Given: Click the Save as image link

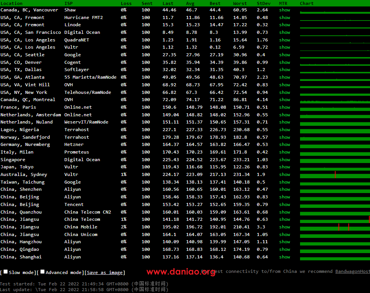Looking at the screenshot, I should [x=105, y=272].
